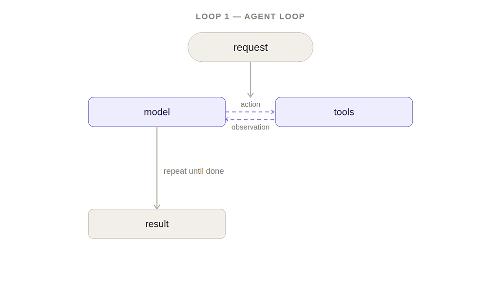Select the 'AGENT LOOP' title text
Screen dimensions: 501x297
[274, 16]
